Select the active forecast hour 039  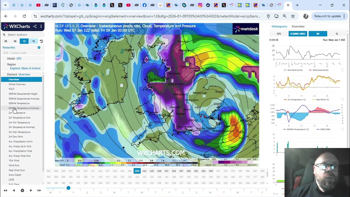point(137,171)
